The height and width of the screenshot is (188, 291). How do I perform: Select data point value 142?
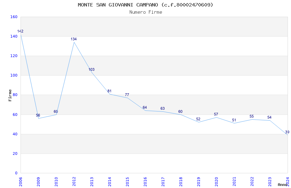pos(20,31)
